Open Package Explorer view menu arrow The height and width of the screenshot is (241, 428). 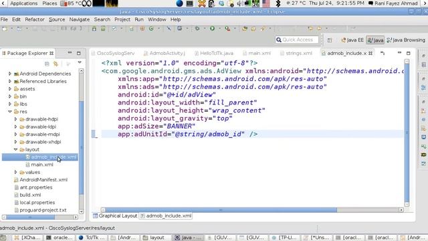pos(80,63)
